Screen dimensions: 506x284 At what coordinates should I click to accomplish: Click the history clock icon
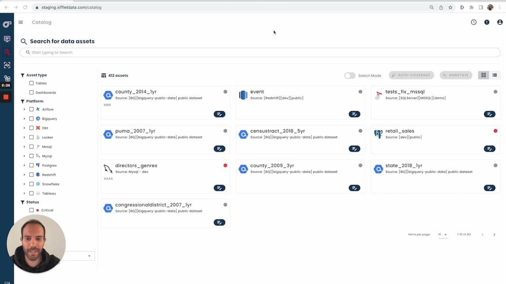(474, 22)
